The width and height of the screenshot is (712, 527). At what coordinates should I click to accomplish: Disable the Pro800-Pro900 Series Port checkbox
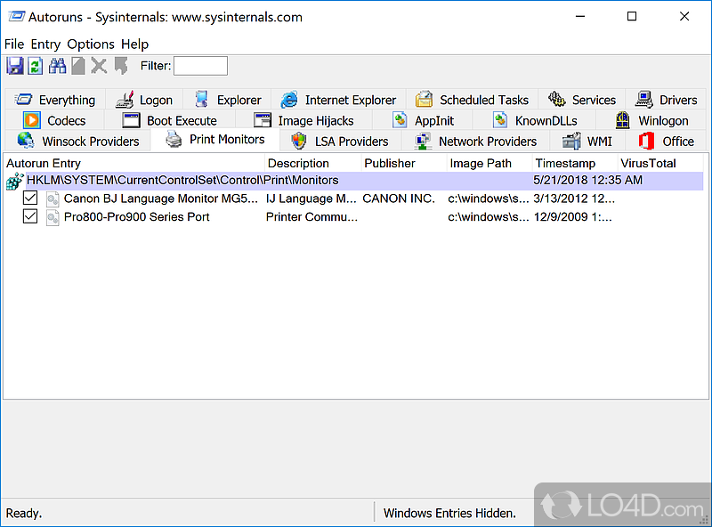click(x=30, y=216)
